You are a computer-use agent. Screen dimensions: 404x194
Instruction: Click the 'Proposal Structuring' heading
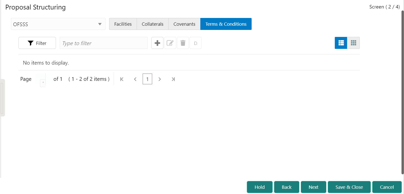[x=35, y=7]
